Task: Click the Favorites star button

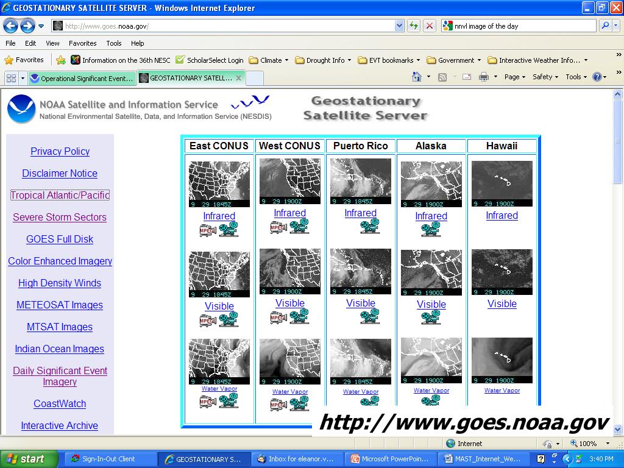Action: (x=24, y=60)
